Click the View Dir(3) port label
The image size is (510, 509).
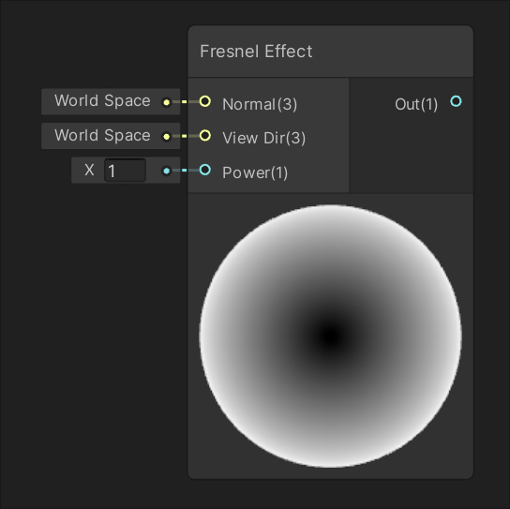(263, 138)
